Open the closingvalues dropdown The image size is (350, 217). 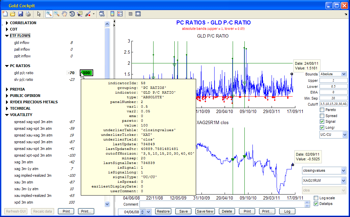point(324,170)
